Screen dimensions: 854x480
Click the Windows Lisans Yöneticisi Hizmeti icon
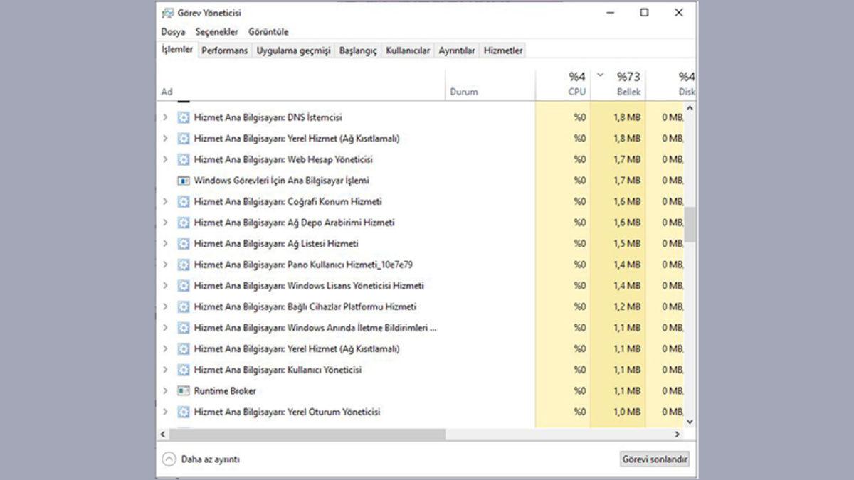pos(184,285)
